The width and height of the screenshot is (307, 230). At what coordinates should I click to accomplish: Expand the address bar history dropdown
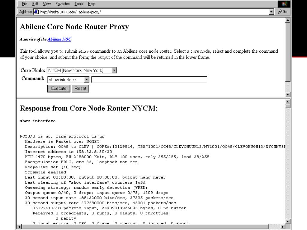click(x=271, y=12)
